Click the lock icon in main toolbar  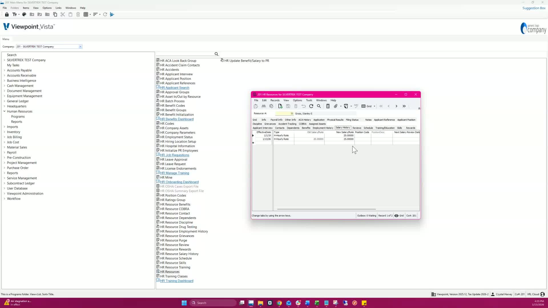pos(7,14)
